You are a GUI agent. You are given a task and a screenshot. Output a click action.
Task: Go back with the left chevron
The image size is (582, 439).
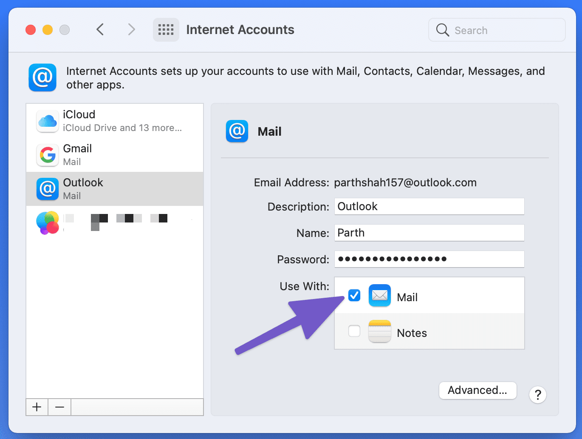[100, 29]
